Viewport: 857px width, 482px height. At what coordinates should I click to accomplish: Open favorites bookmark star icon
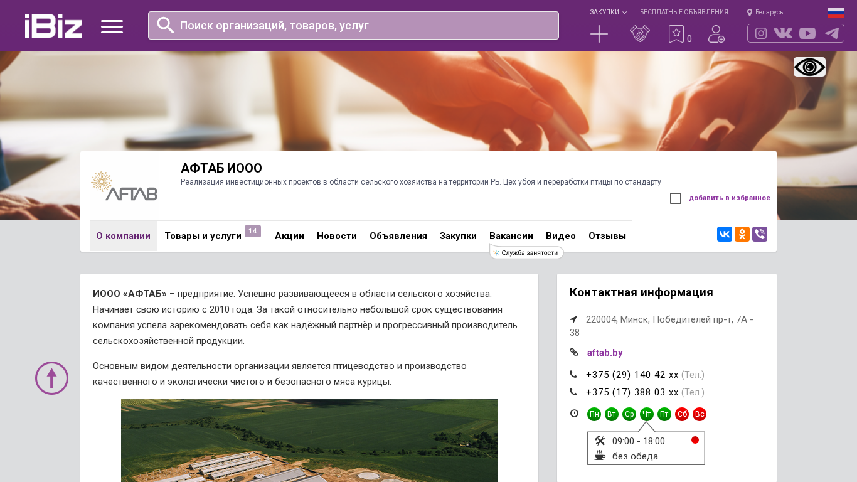(x=676, y=34)
